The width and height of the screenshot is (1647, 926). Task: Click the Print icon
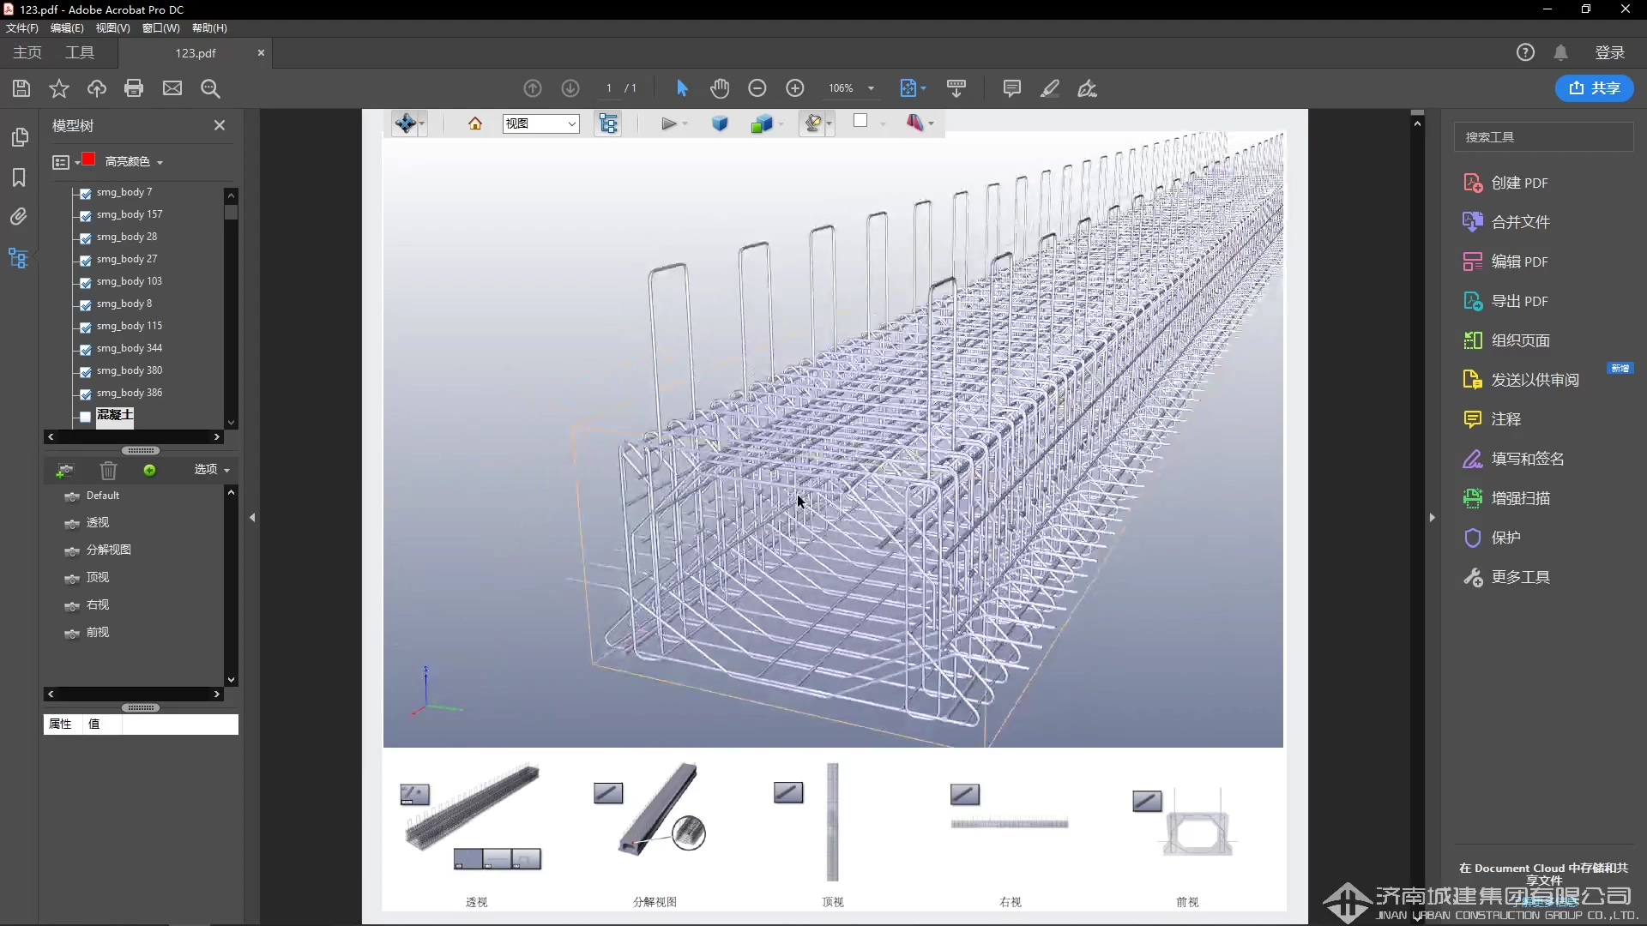pos(133,88)
